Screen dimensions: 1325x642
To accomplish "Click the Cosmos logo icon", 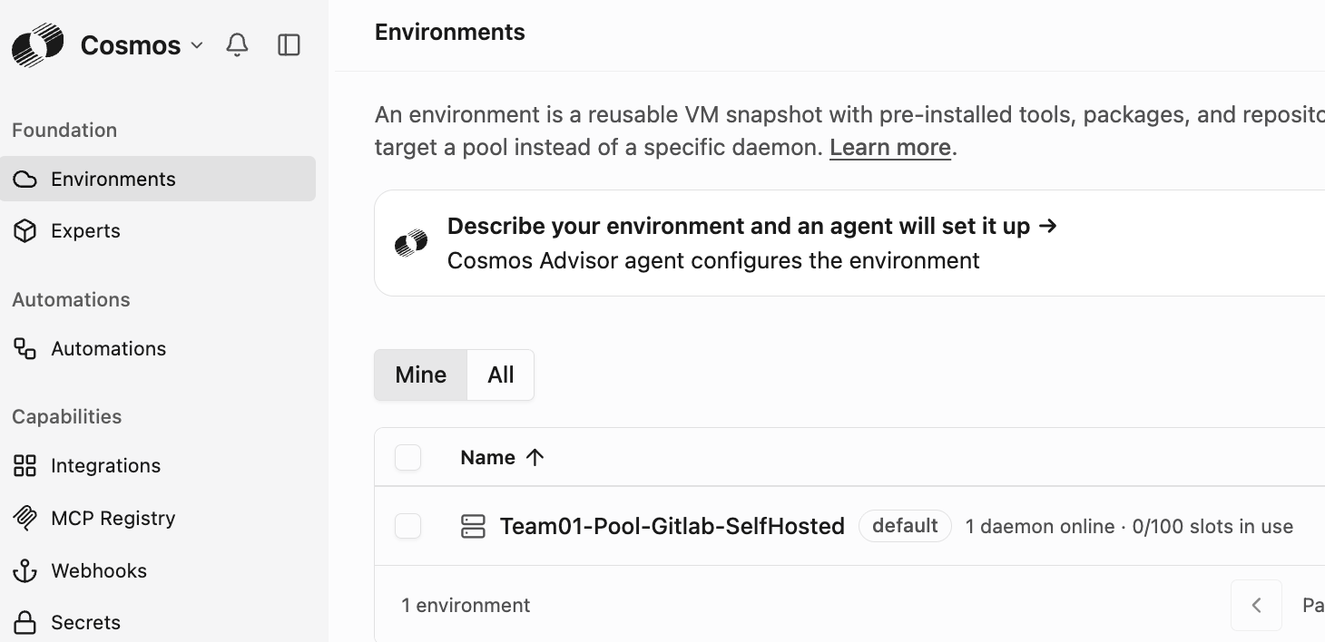I will [38, 45].
